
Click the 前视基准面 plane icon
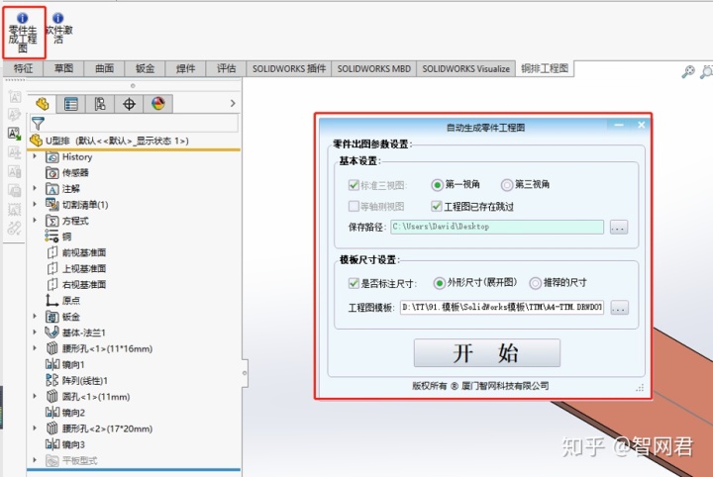(52, 252)
